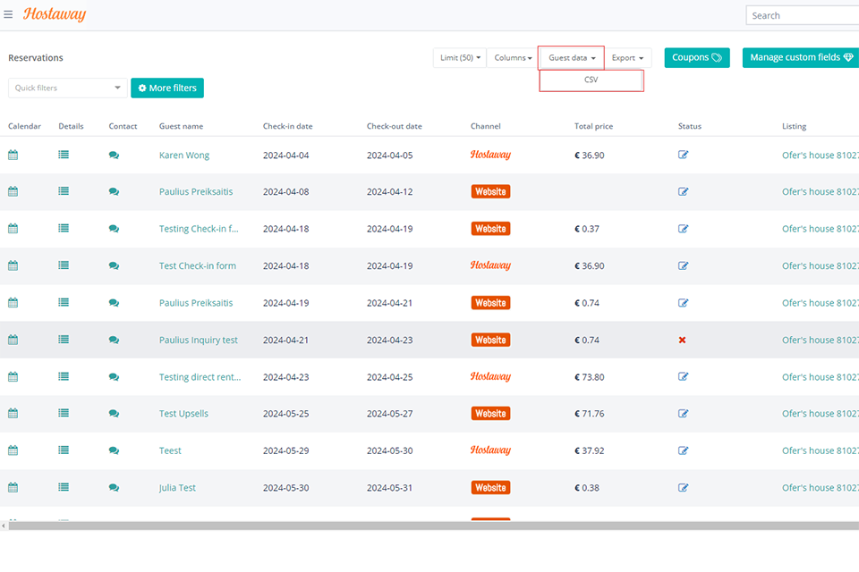This screenshot has width=859, height=572.
Task: View details list icon for Test Upsells
Action: (64, 413)
